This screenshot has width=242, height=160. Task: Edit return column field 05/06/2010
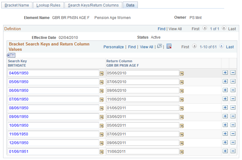pyautogui.click(x=143, y=73)
